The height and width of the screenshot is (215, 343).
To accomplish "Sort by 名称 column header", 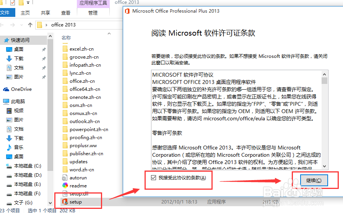I will [x=66, y=38].
